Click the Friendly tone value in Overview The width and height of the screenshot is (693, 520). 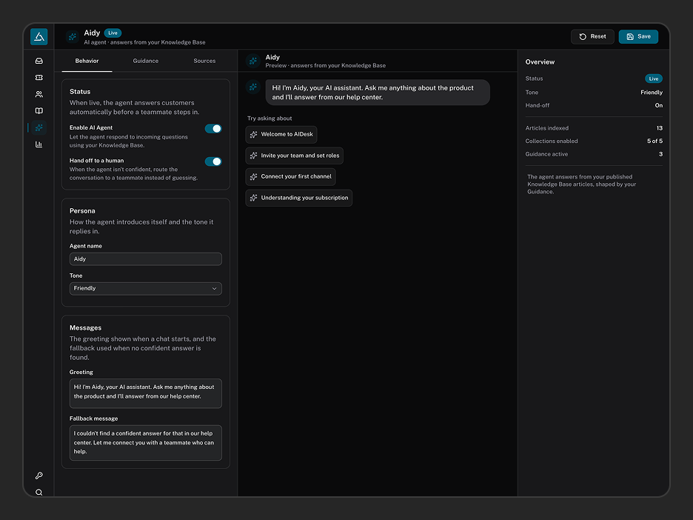point(652,93)
